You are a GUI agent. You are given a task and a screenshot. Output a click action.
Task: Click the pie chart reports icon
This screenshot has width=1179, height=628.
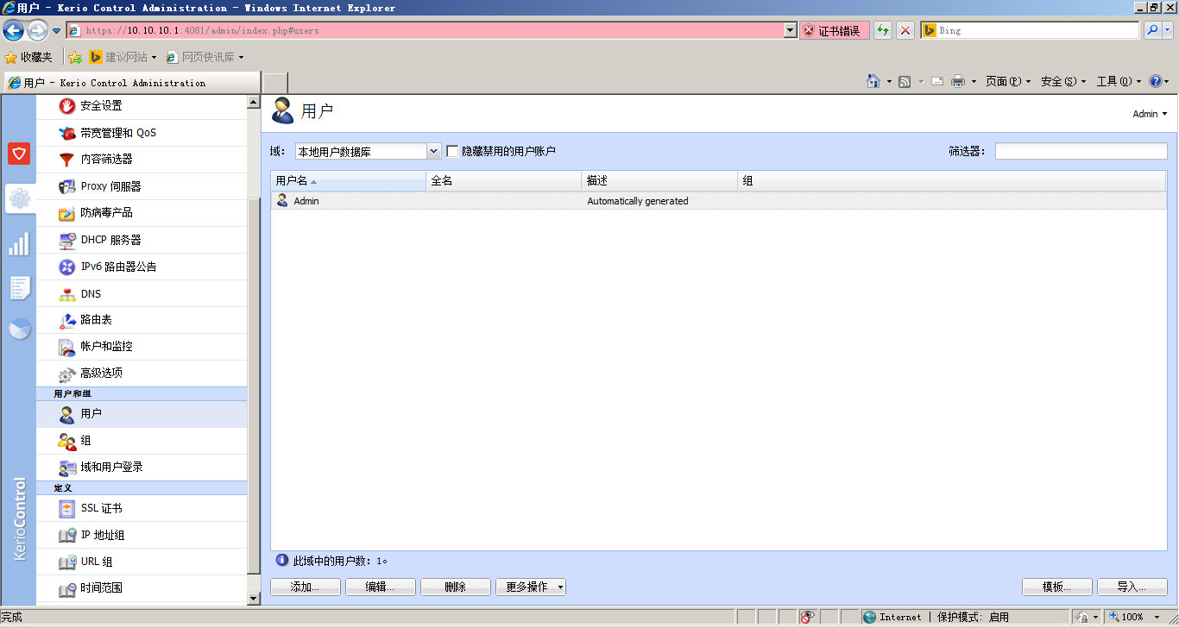click(19, 330)
